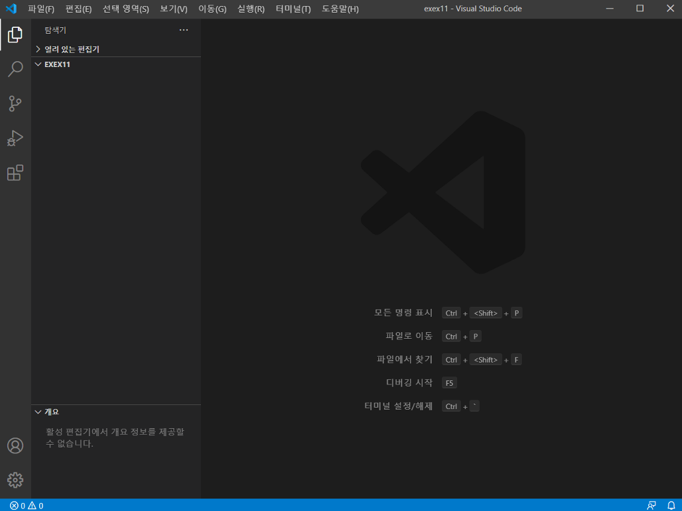Open the 터미널(T) menu
Screen dimensions: 682x511
(293, 9)
